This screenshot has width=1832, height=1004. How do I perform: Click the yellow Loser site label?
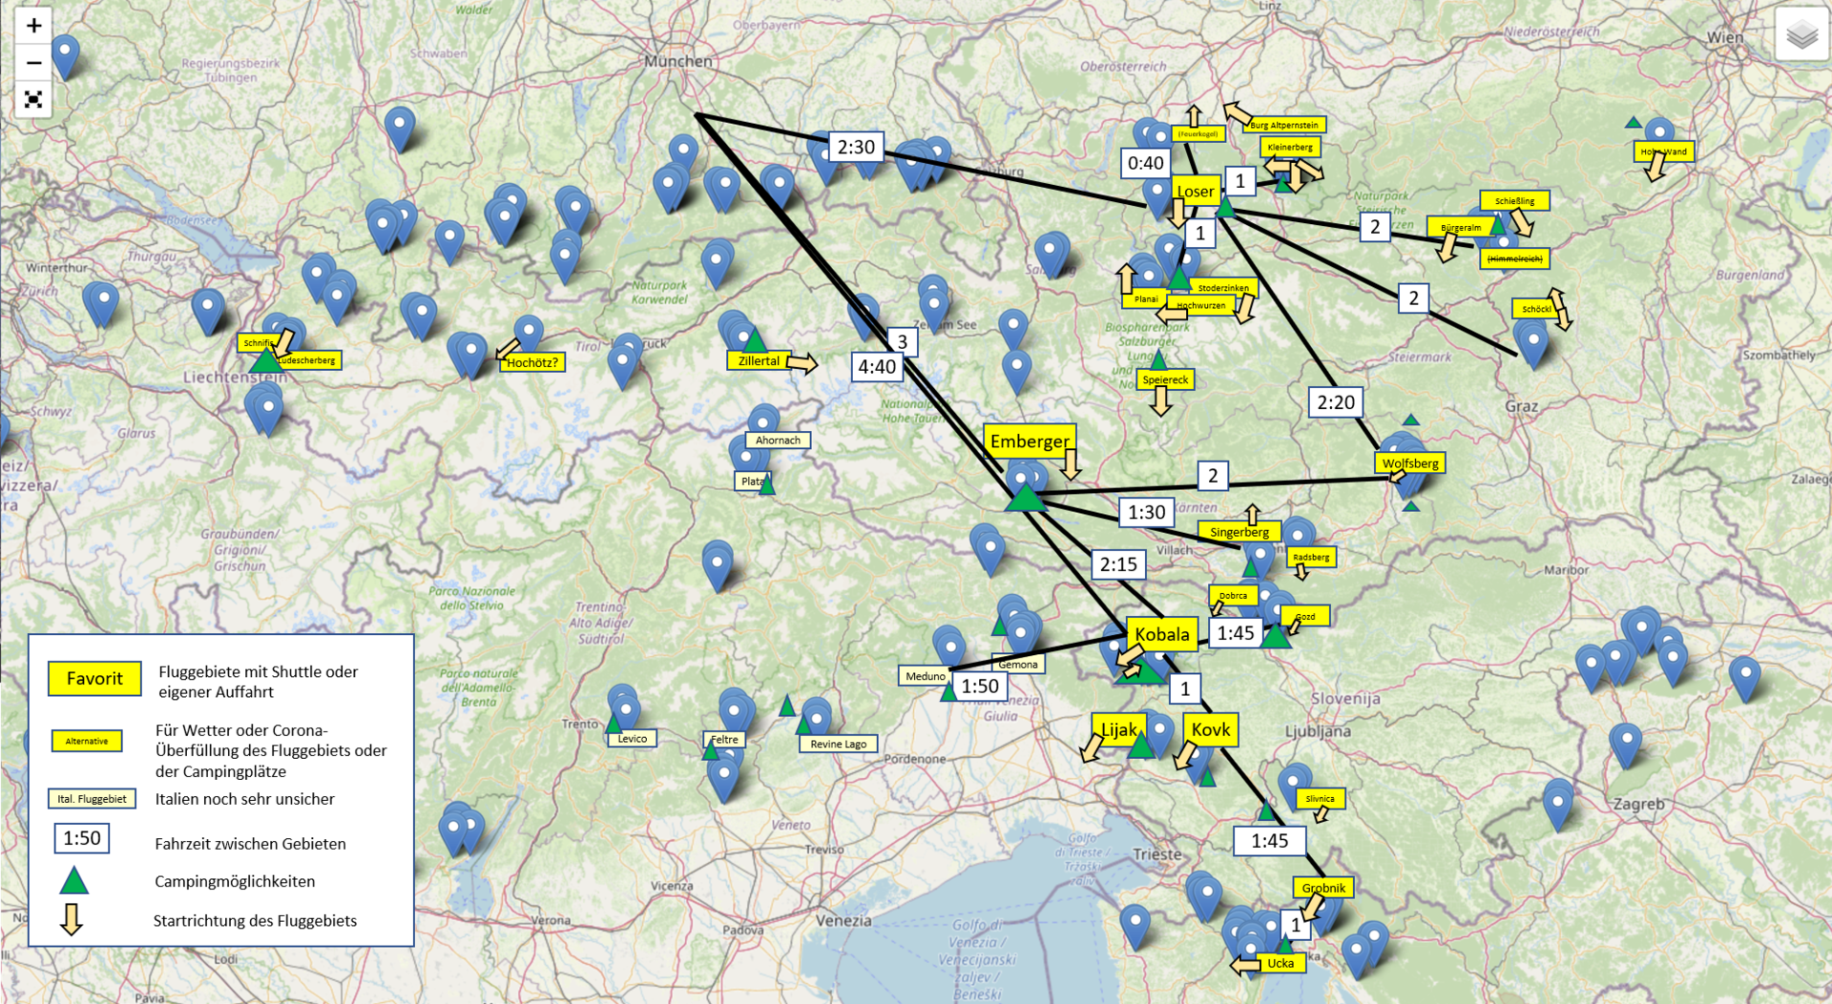pyautogui.click(x=1195, y=191)
